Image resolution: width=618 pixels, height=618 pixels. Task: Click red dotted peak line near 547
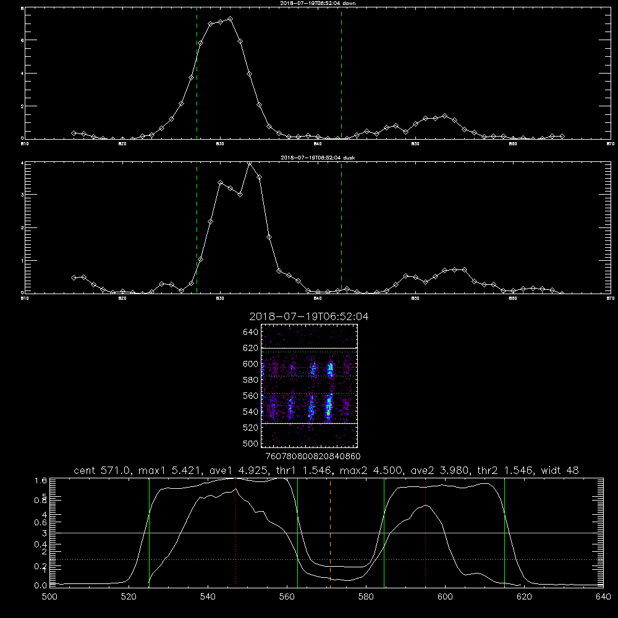[x=235, y=533]
